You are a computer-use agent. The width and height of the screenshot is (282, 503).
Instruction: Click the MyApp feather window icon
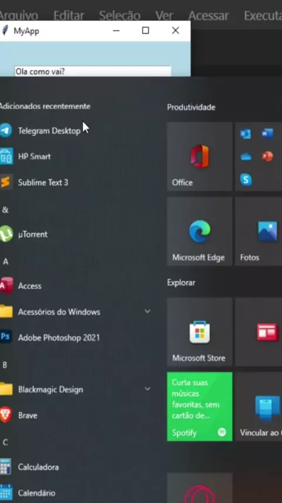(x=5, y=31)
